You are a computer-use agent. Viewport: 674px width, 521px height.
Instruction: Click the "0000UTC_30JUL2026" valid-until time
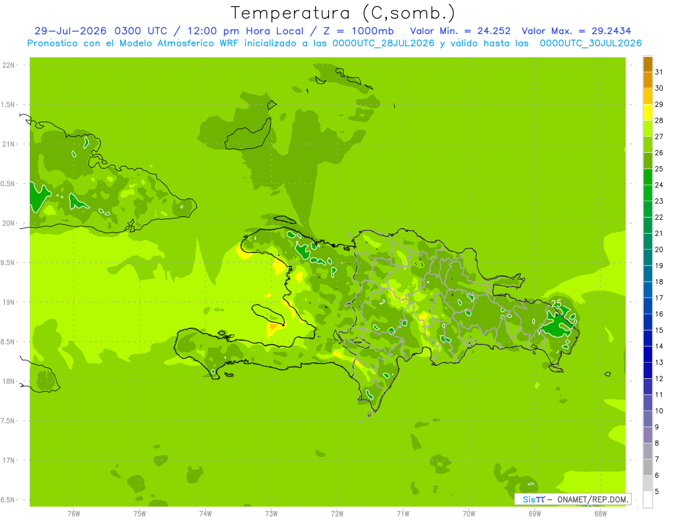591,43
